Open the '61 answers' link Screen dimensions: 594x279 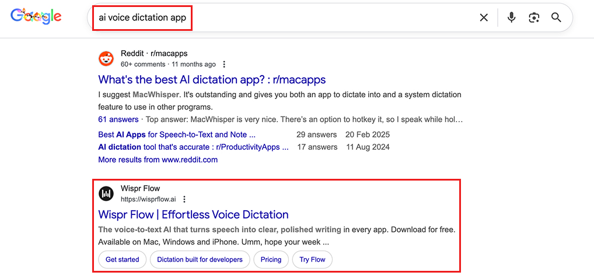[x=118, y=120]
